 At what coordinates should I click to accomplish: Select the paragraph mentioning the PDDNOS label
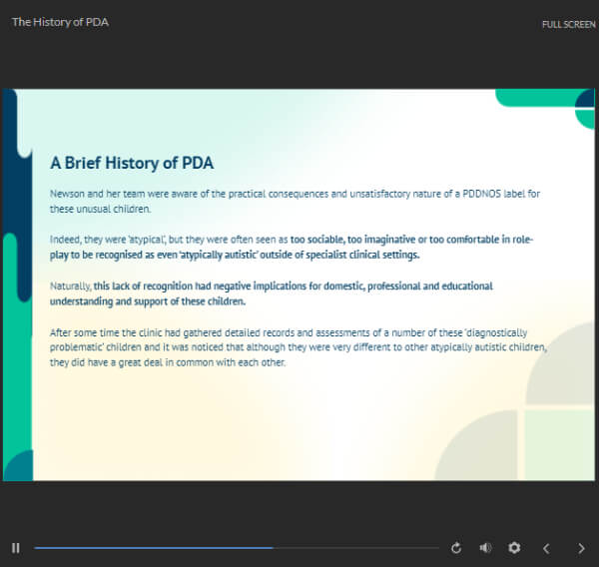(x=295, y=201)
